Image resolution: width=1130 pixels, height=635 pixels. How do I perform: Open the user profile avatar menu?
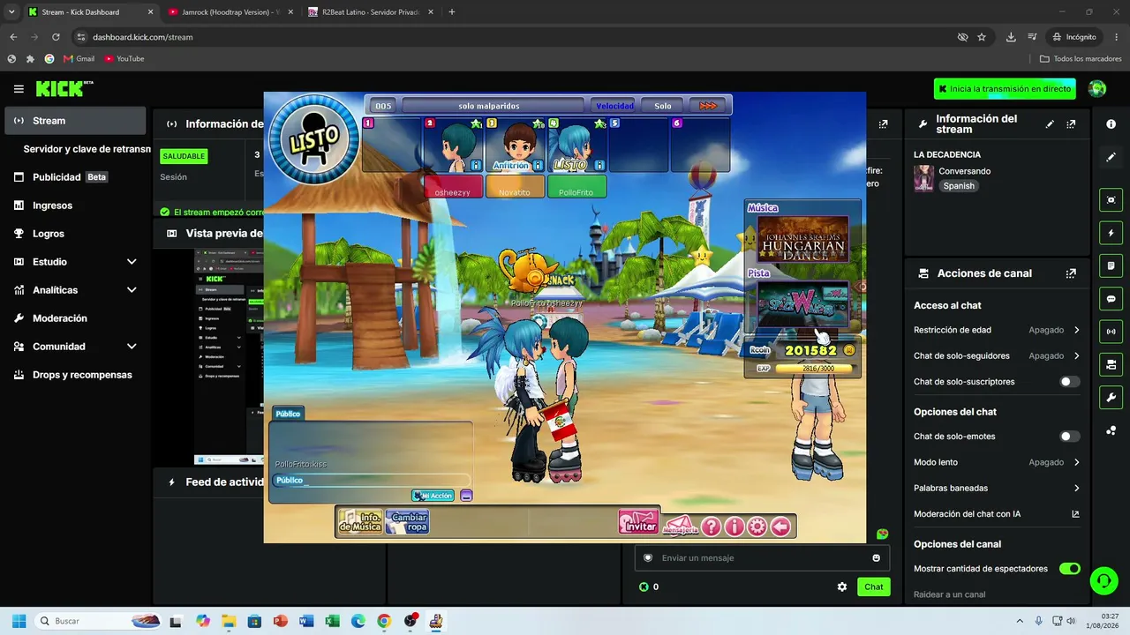[x=1097, y=88]
